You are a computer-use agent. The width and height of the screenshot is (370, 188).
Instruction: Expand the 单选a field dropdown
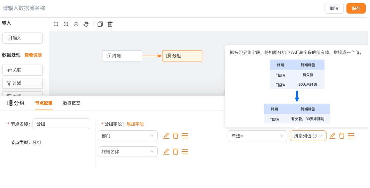[257, 136]
